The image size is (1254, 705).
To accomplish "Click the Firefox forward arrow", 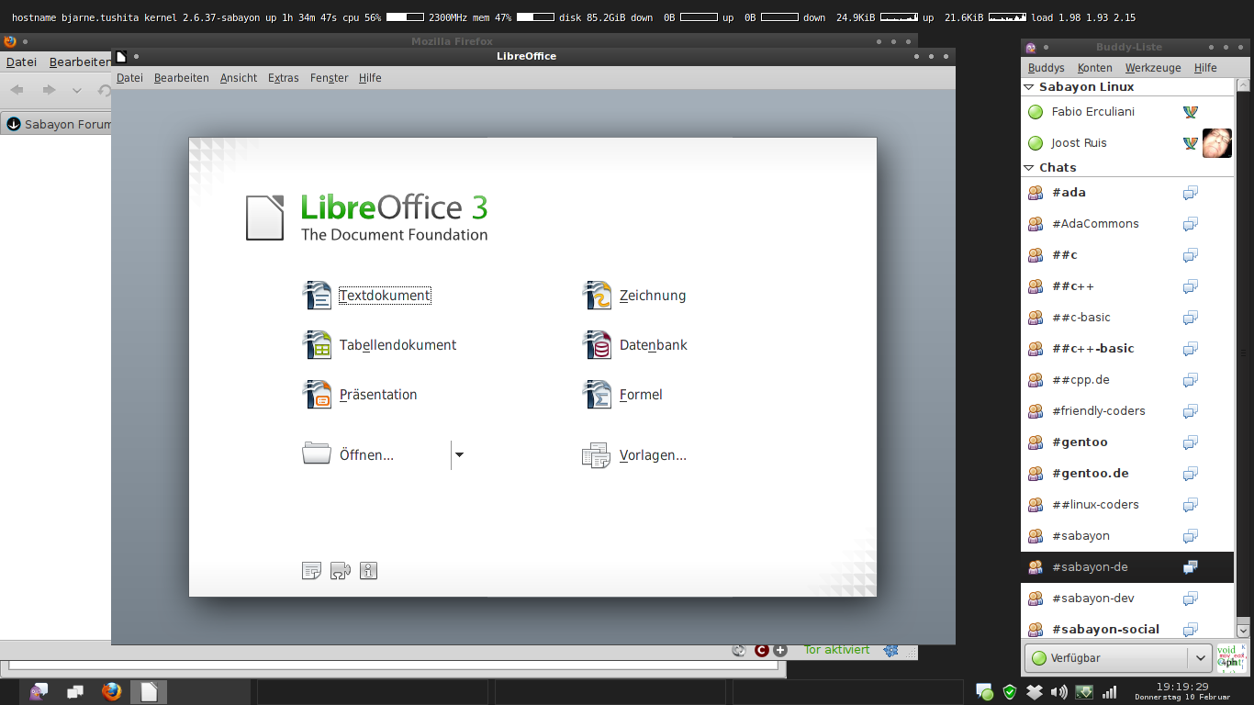I will click(x=50, y=90).
